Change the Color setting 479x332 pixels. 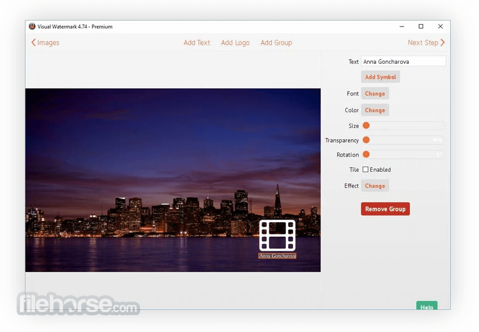pyautogui.click(x=375, y=110)
